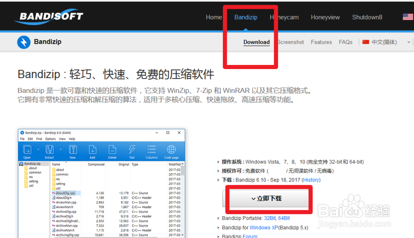Open the Help menu in screenshot
The width and height of the screenshot is (414, 238).
click(x=72, y=139)
